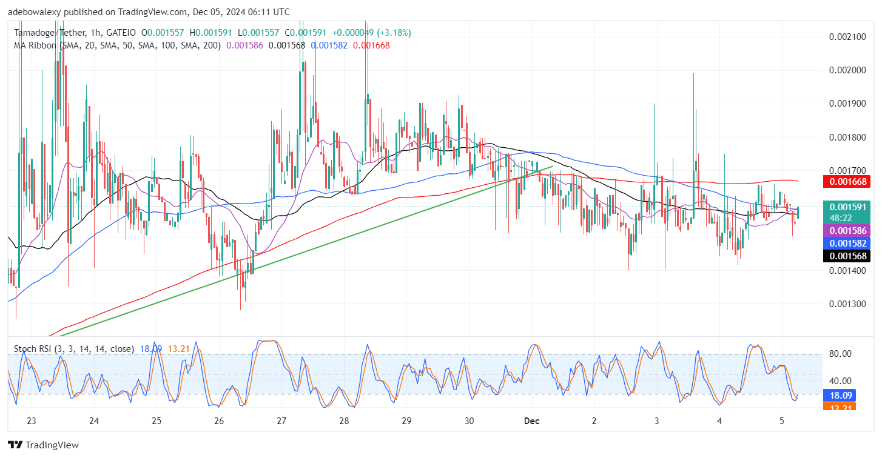This screenshot has width=882, height=458.
Task: Click the date label 5 on time axis
Action: click(782, 420)
